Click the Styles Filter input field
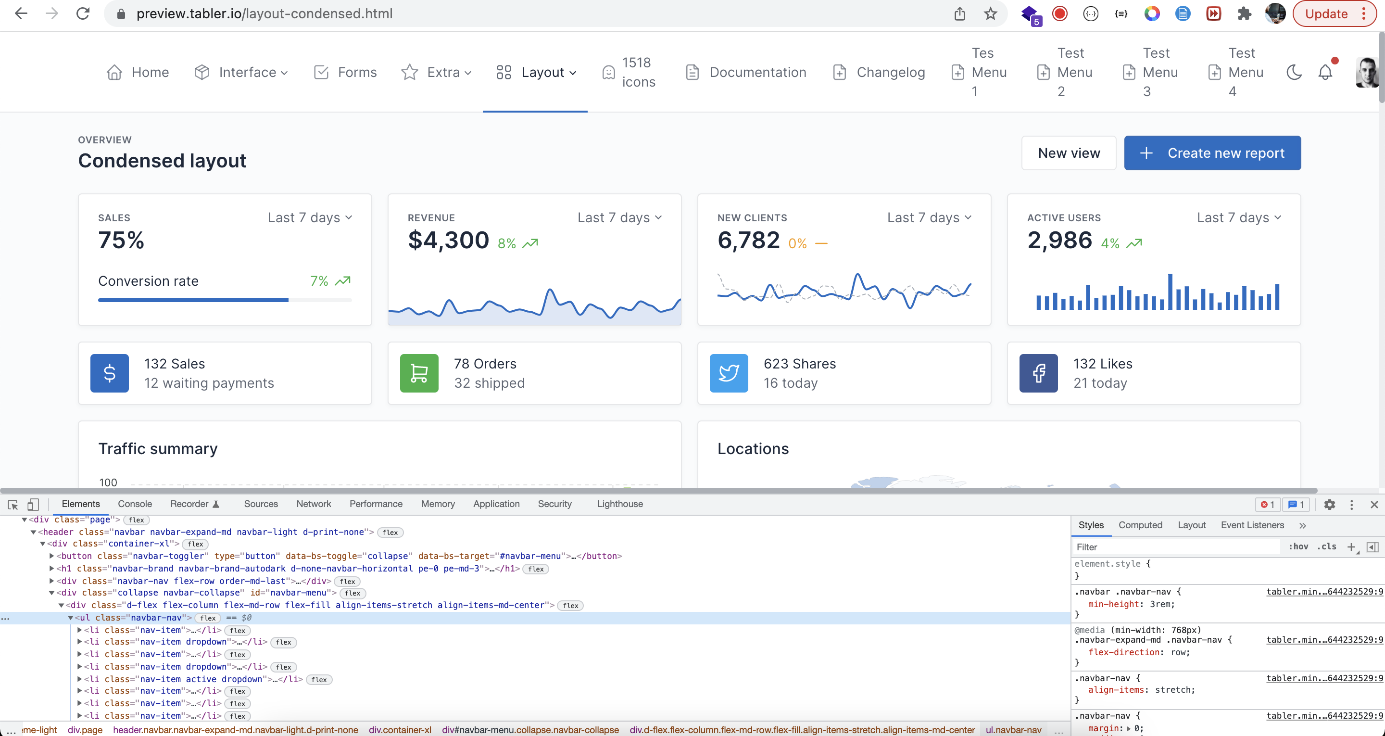The width and height of the screenshot is (1385, 736). tap(1176, 546)
